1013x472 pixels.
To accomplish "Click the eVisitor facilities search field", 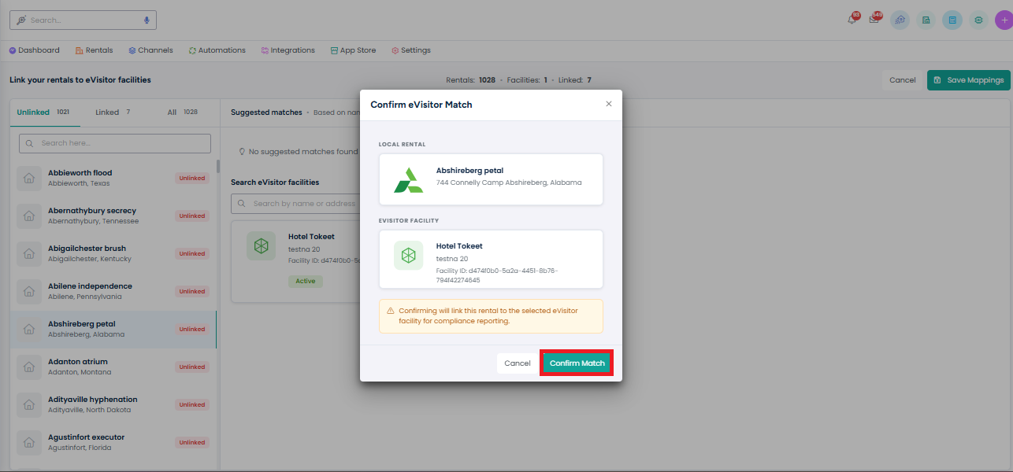I will click(296, 204).
